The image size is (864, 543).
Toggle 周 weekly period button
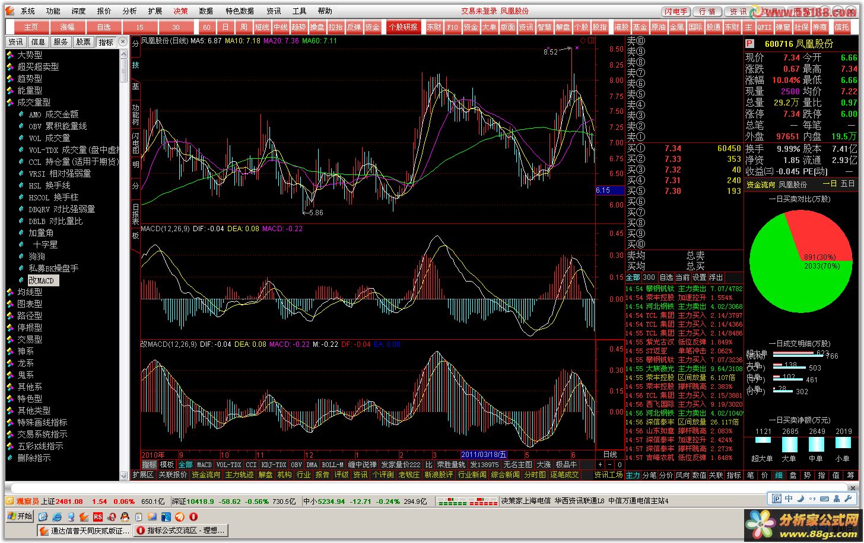243,27
